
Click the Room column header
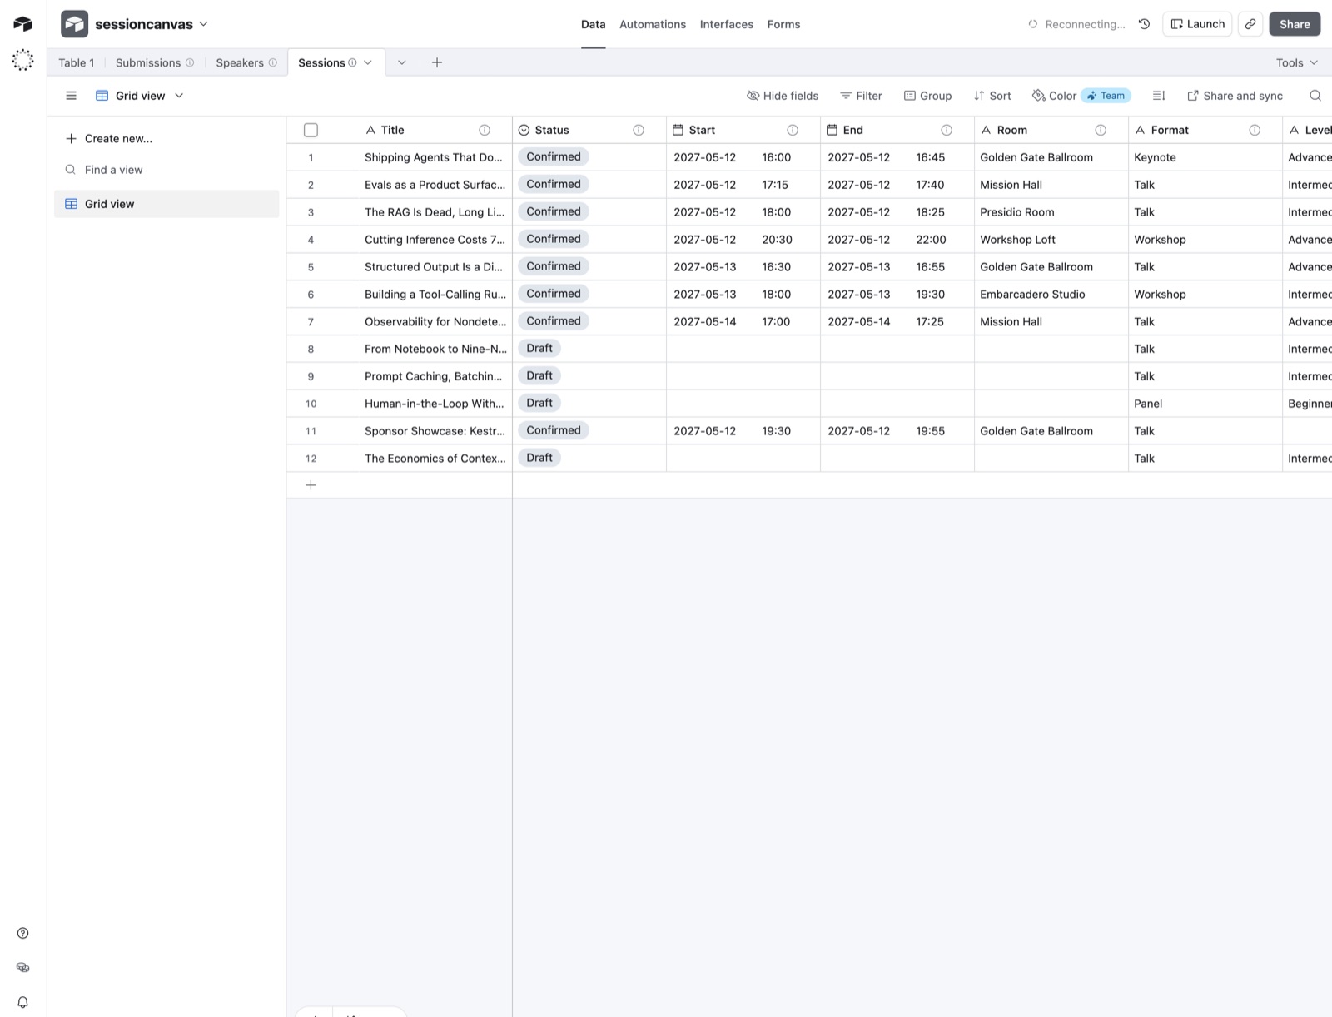pyautogui.click(x=1051, y=130)
